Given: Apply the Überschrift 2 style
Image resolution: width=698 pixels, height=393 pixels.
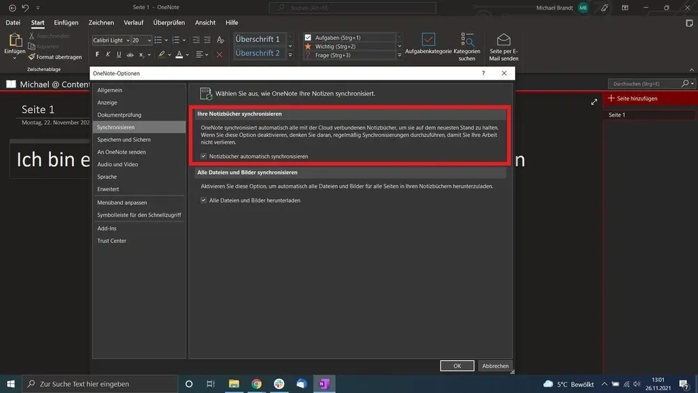Looking at the screenshot, I should (260, 53).
